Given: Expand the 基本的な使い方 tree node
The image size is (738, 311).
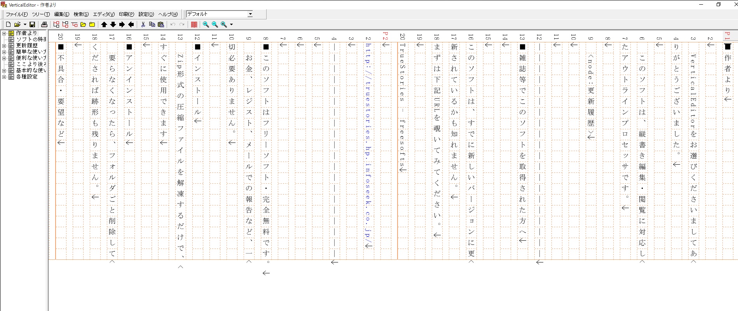Looking at the screenshot, I should [4, 71].
